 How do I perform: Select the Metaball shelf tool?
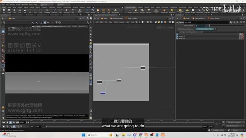(x=93, y=11)
